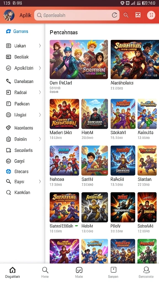Click the Packcan menu label
This screenshot has width=159, height=282.
point(22,104)
